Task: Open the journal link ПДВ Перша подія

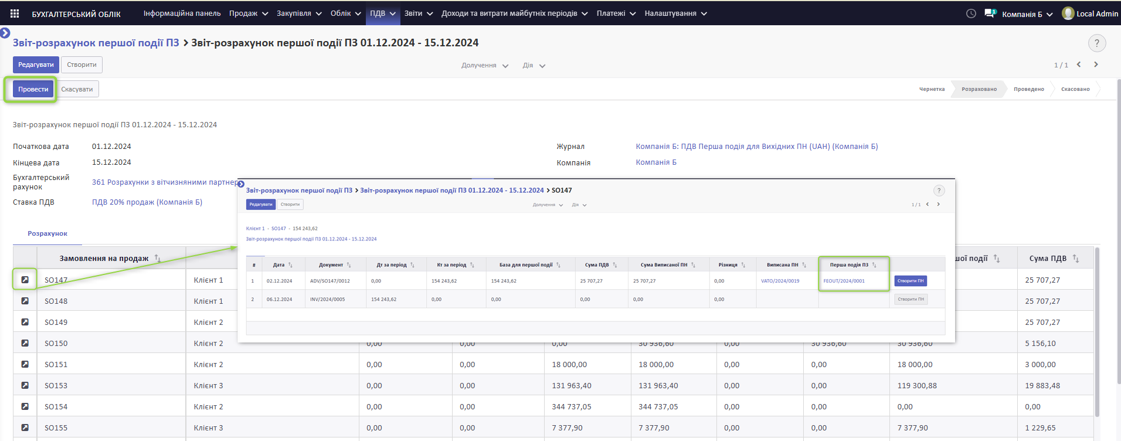Action: pyautogui.click(x=757, y=147)
